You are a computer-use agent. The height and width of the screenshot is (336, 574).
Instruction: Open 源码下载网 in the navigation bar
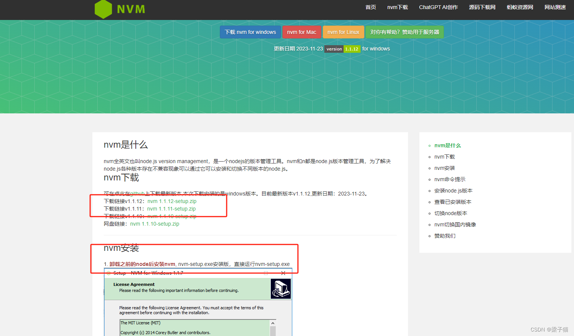point(482,7)
